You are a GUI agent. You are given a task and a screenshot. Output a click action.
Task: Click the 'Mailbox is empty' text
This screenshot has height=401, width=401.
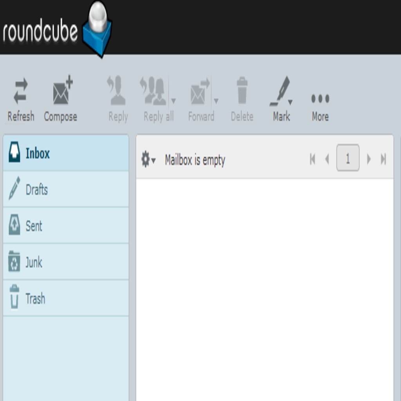pyautogui.click(x=195, y=160)
